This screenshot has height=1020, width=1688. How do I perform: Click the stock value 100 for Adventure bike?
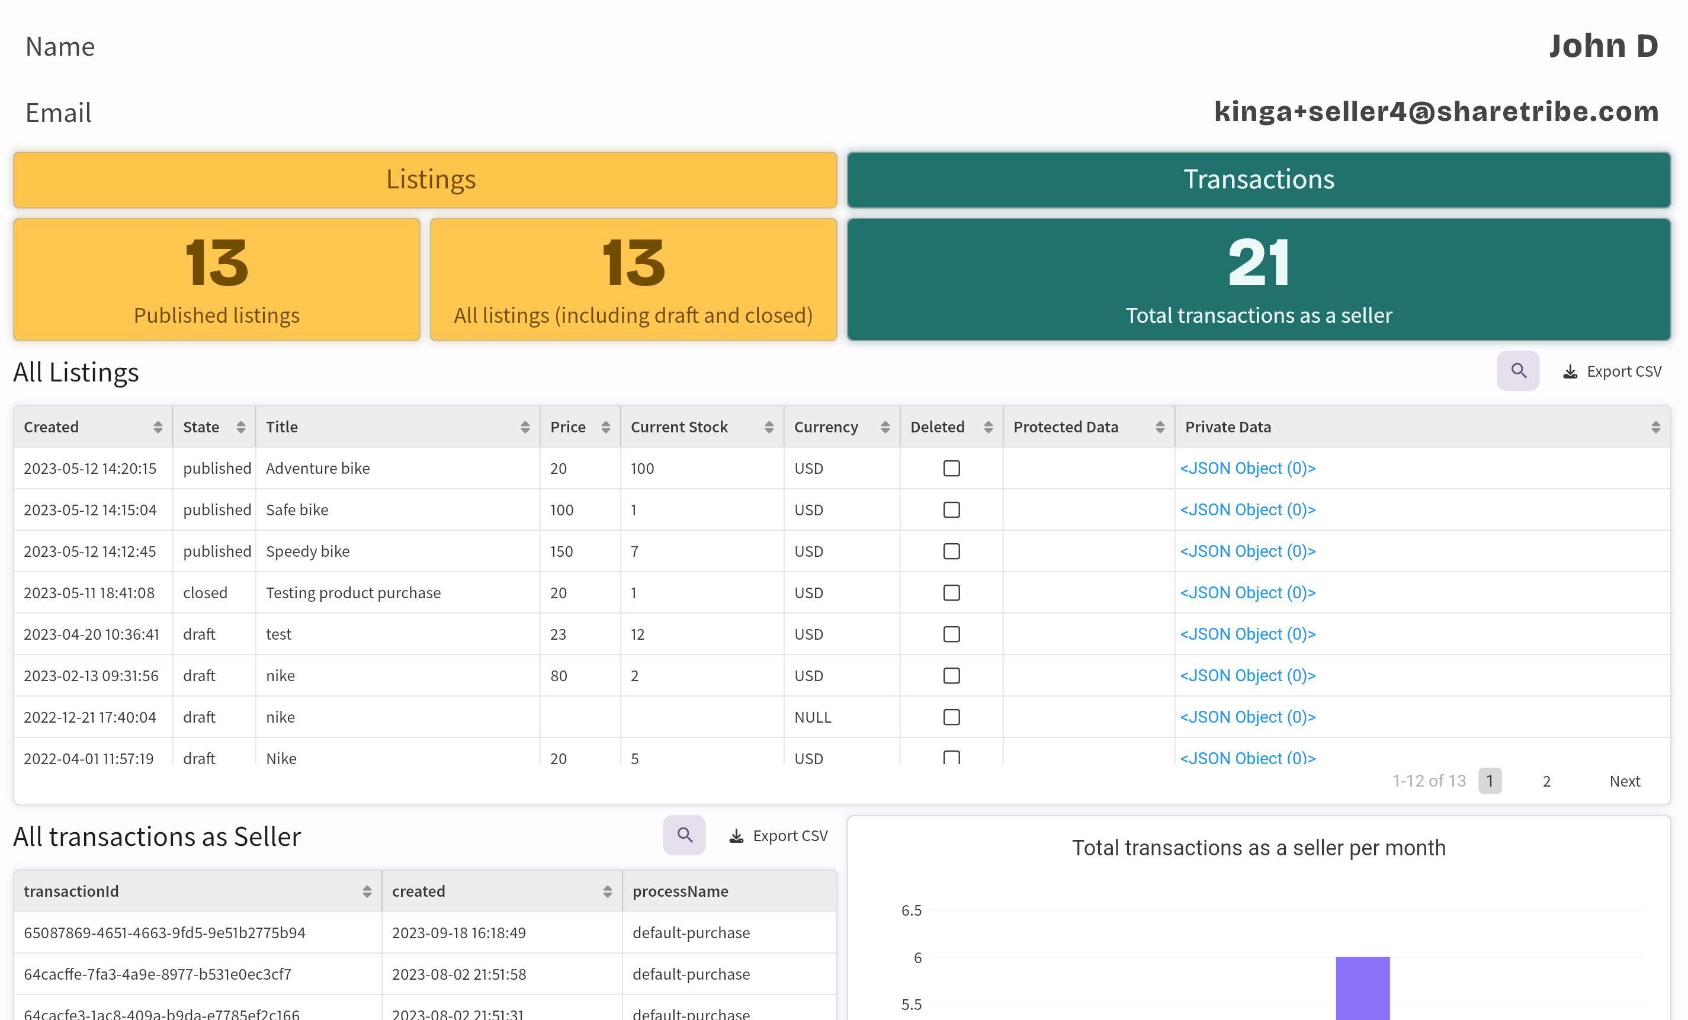(x=643, y=468)
